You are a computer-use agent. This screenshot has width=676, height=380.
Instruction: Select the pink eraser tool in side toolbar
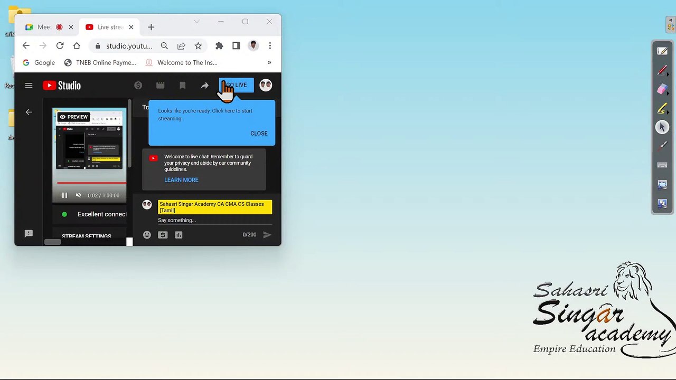[662, 89]
